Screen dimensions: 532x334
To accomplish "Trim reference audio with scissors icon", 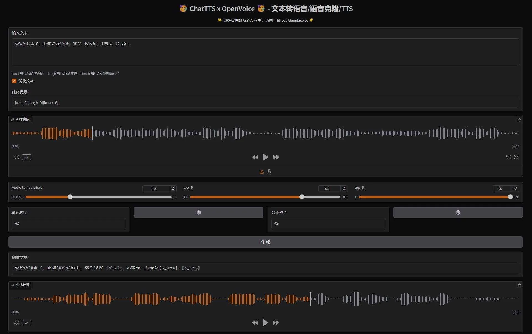I will pos(516,157).
